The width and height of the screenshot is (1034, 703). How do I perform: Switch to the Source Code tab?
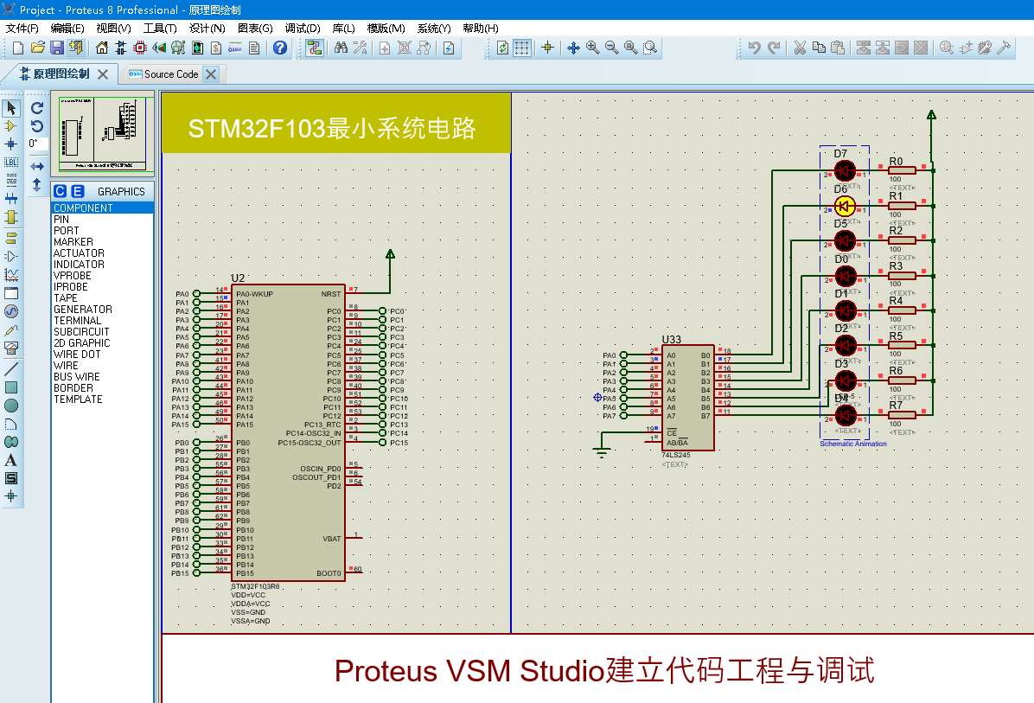tap(173, 73)
